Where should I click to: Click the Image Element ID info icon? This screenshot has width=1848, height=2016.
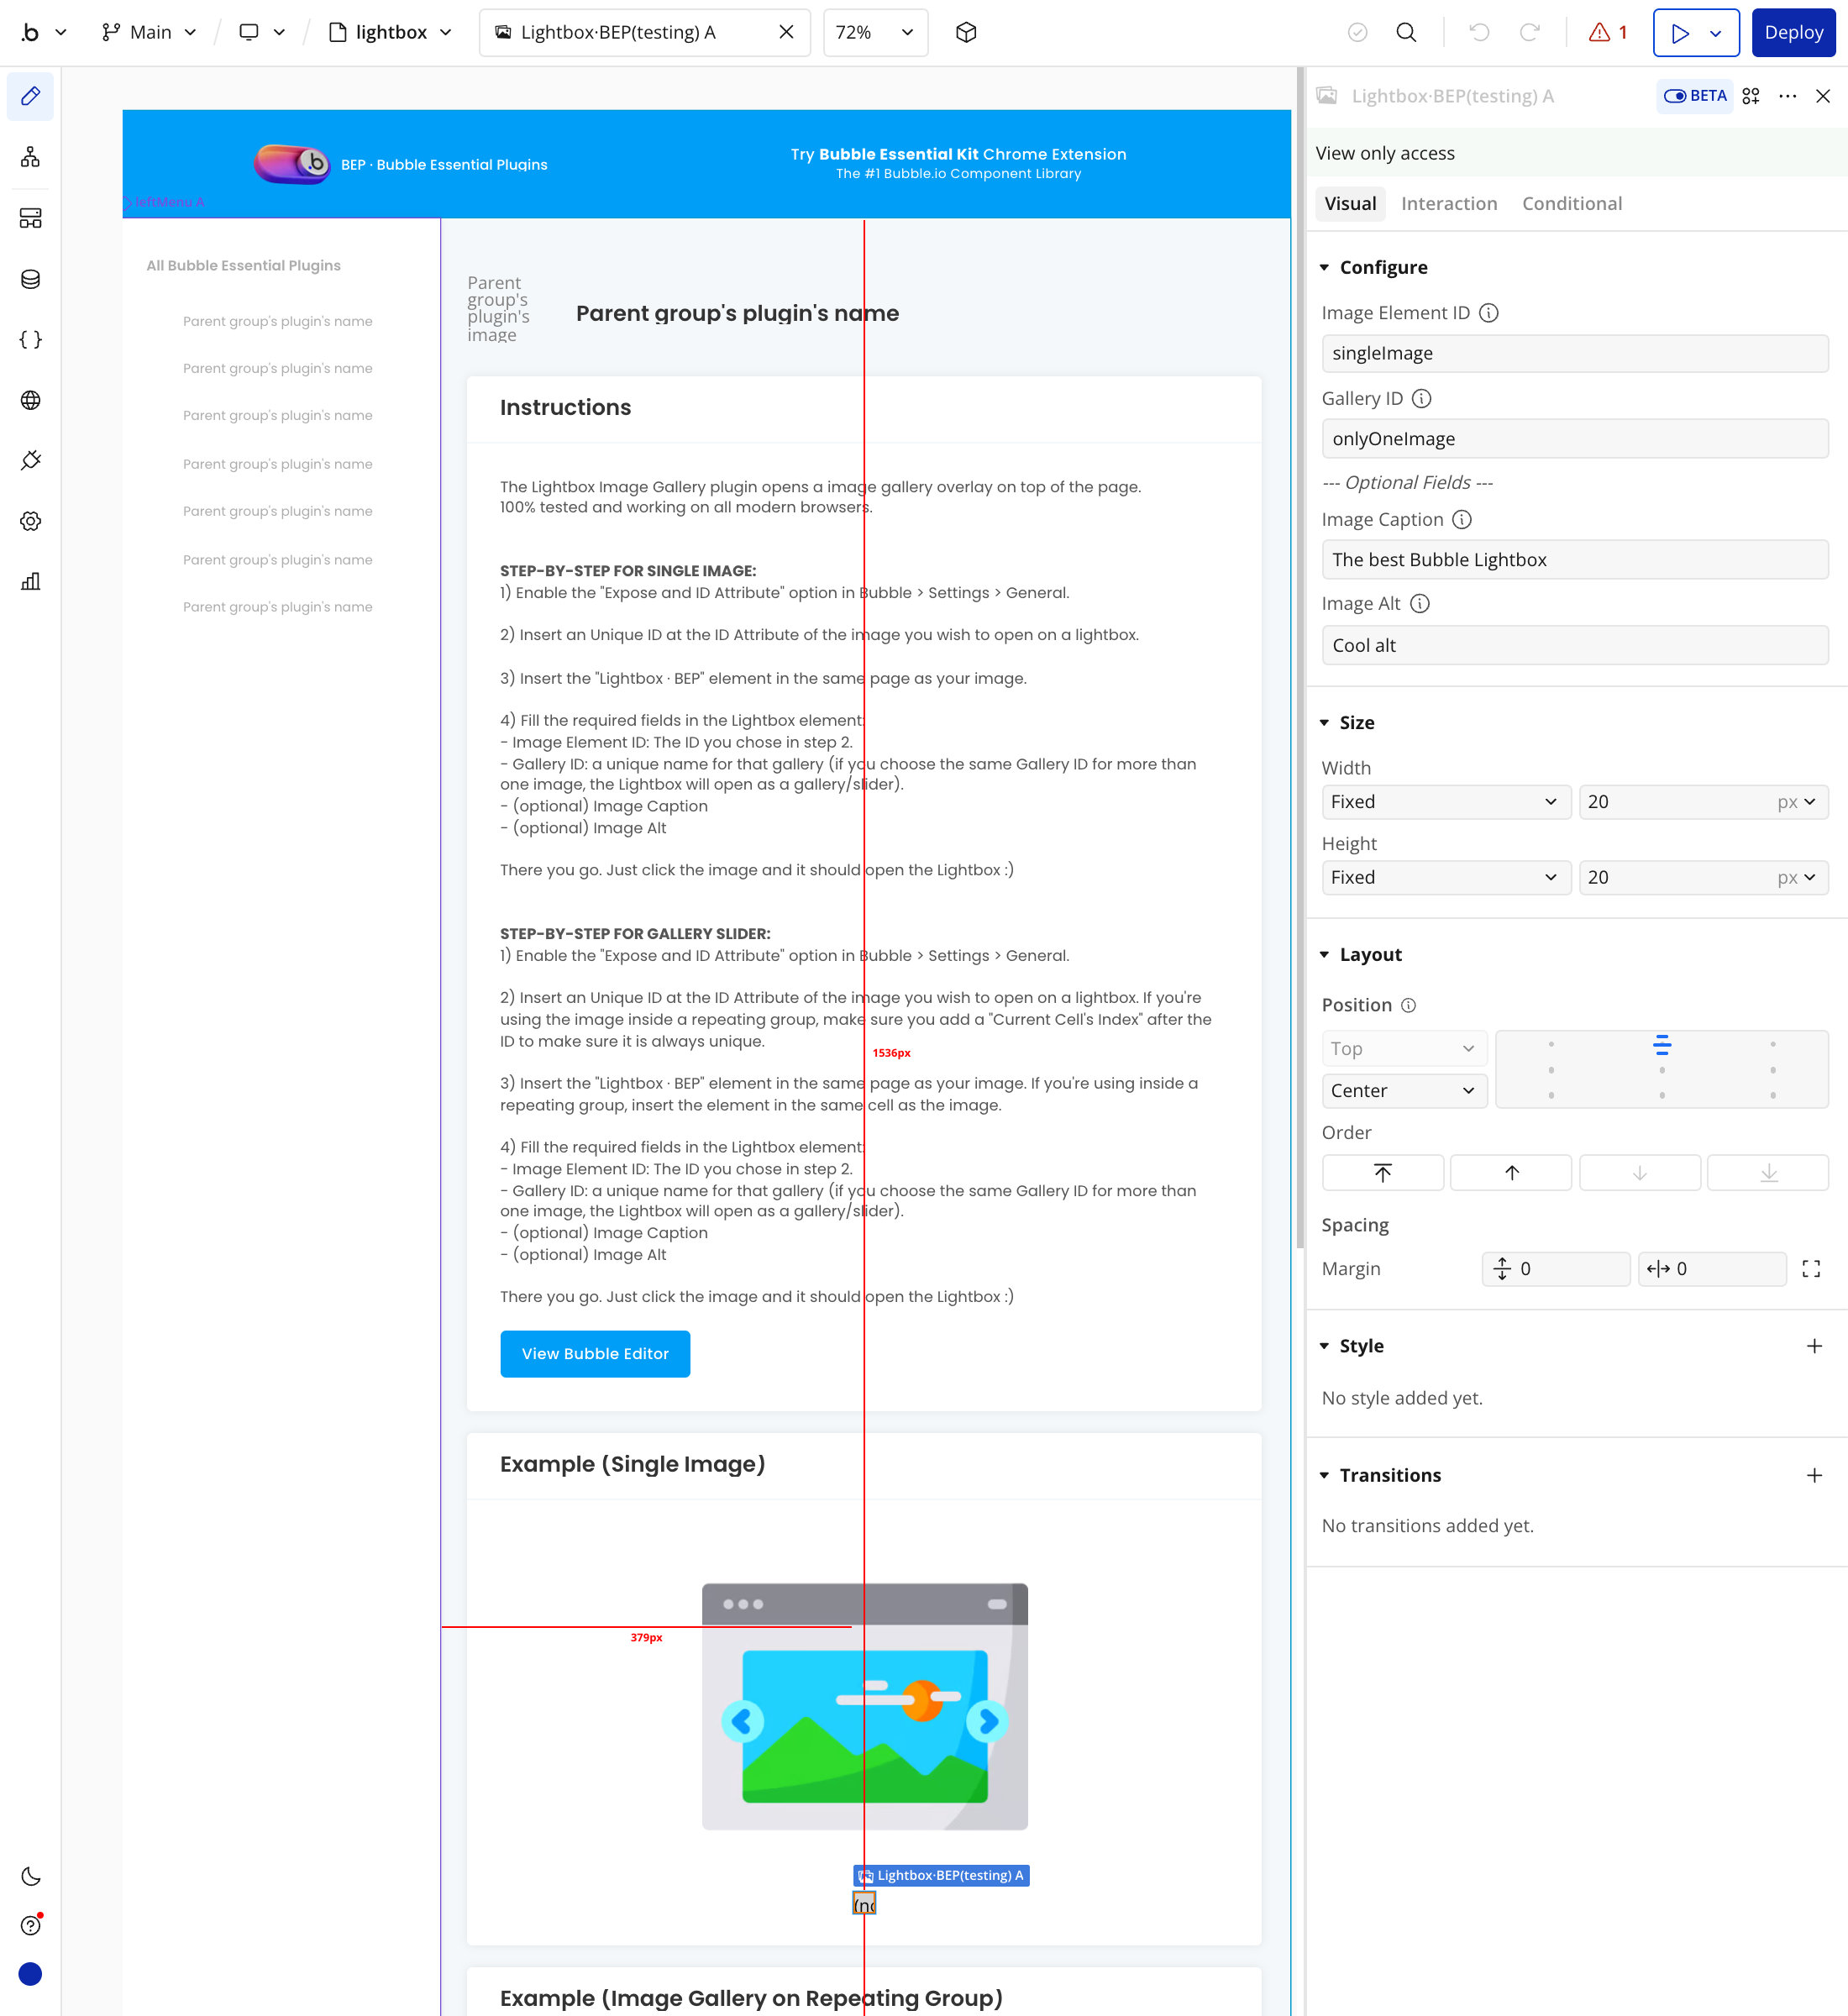(1488, 313)
